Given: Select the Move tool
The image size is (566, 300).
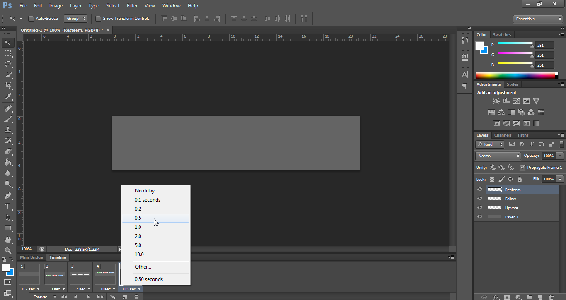Looking at the screenshot, I should point(8,42).
